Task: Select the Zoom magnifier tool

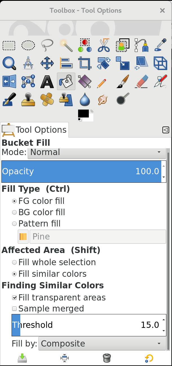Action: click(x=9, y=63)
